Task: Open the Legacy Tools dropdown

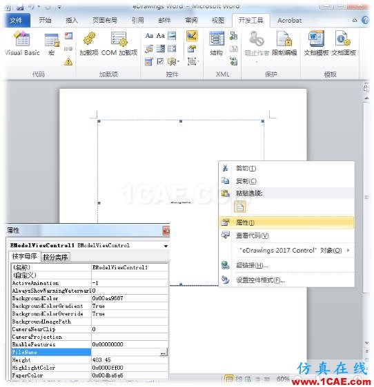Action: (173, 61)
